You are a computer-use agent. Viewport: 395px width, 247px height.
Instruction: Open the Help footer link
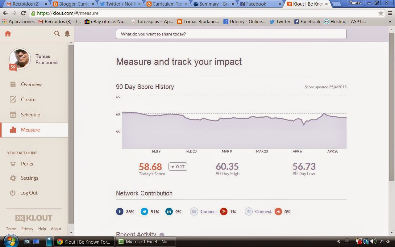(x=42, y=229)
